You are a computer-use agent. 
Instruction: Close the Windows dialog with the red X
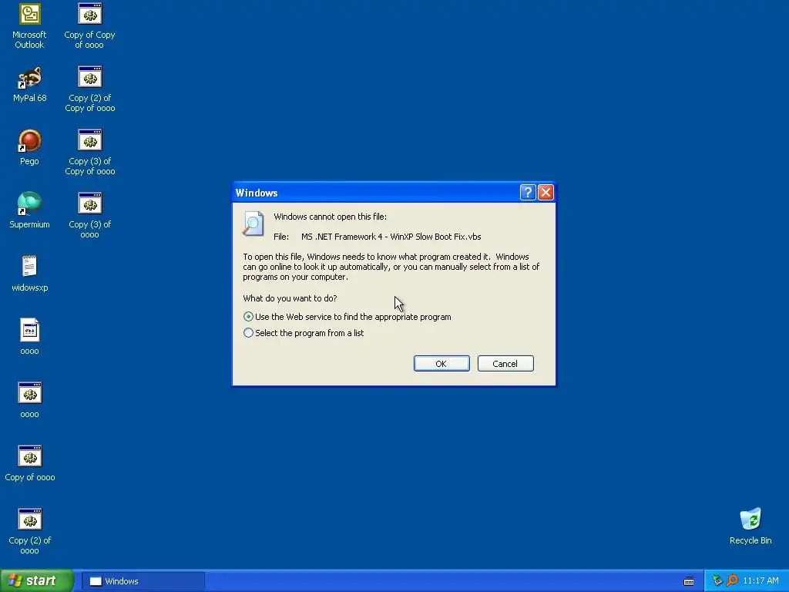coord(546,192)
